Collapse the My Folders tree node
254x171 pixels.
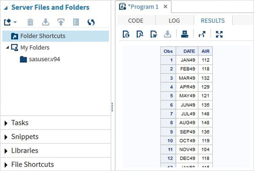click(8, 47)
